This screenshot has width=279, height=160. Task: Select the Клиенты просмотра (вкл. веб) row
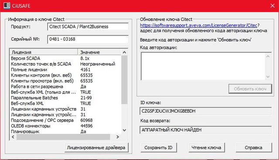[66, 81]
